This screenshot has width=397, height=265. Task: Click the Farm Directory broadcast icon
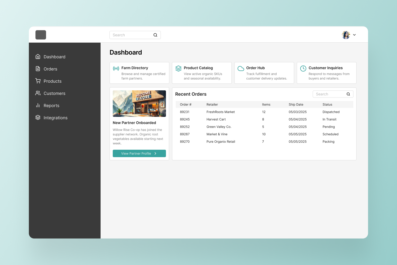coord(116,68)
